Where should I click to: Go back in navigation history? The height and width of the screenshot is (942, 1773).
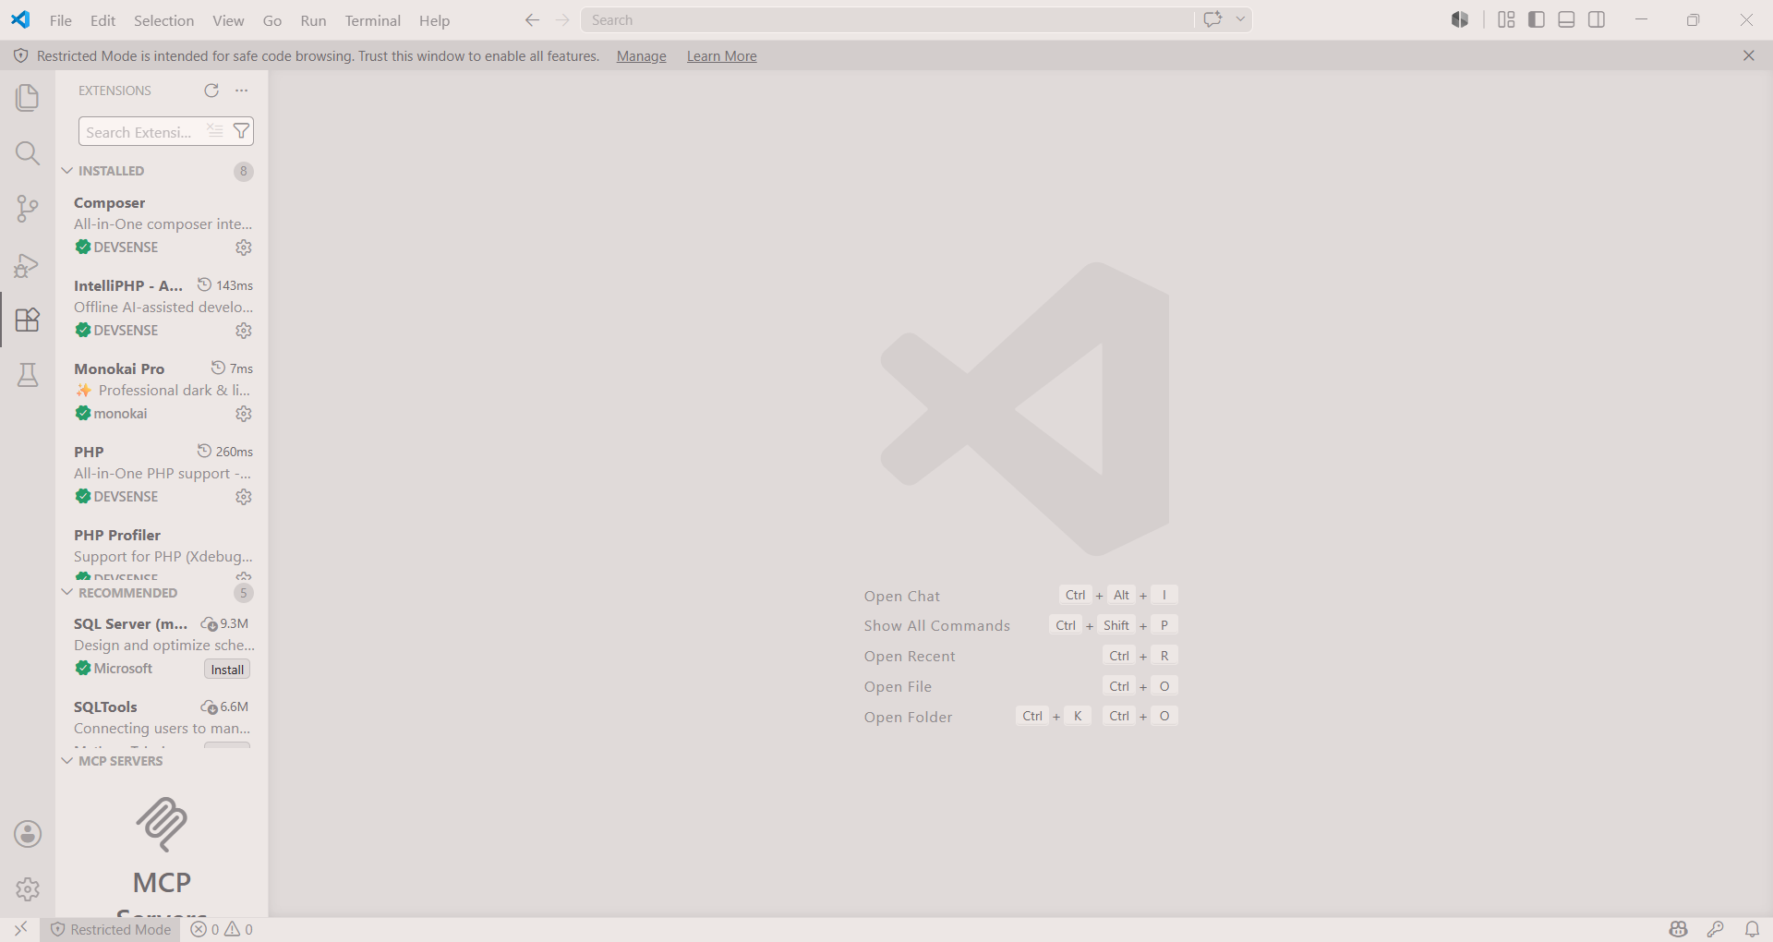tap(532, 20)
